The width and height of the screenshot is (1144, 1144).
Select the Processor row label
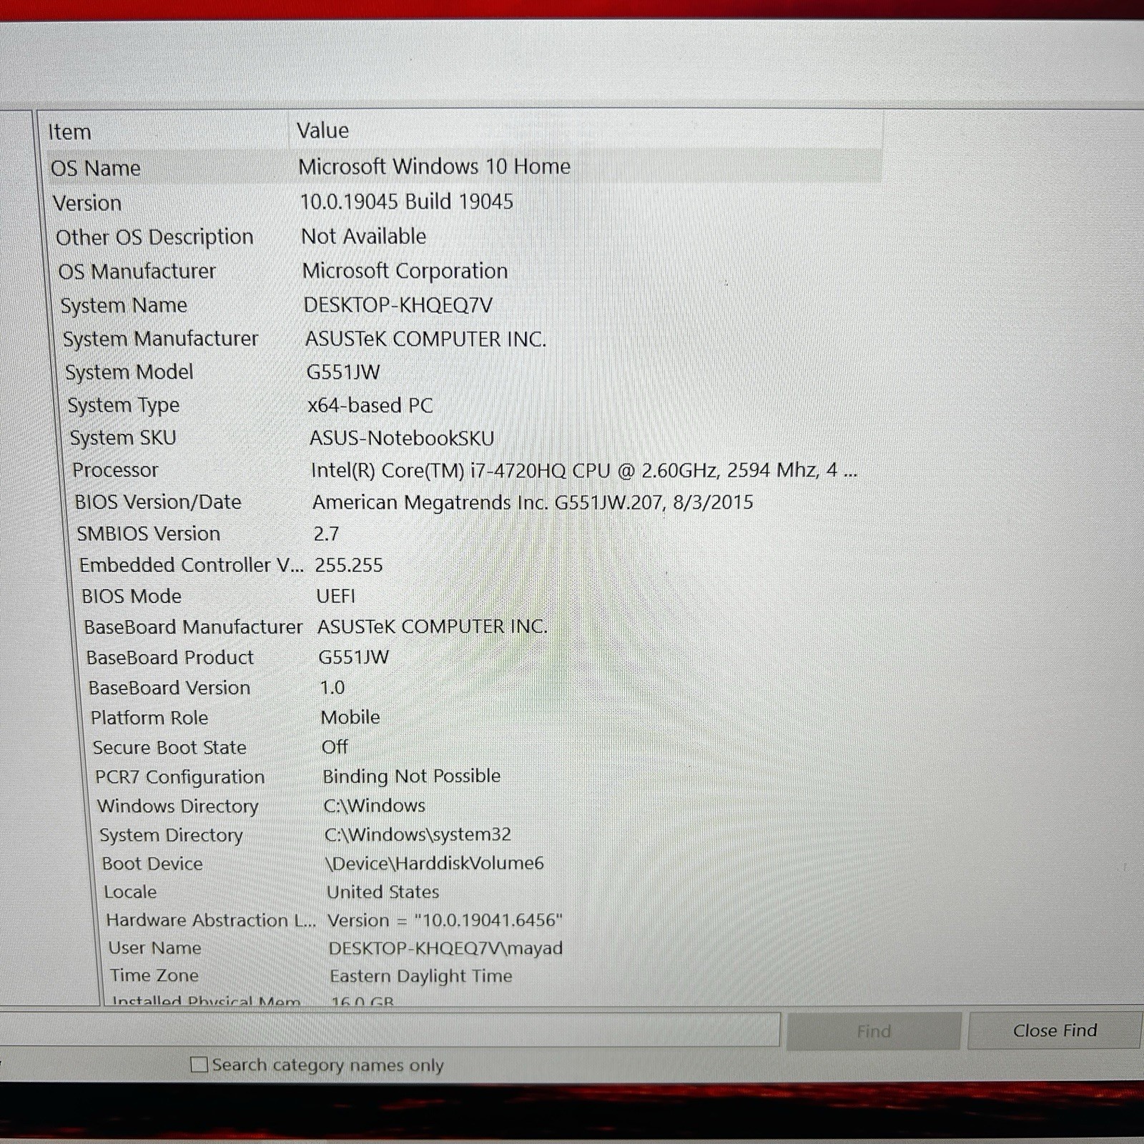coord(115,470)
